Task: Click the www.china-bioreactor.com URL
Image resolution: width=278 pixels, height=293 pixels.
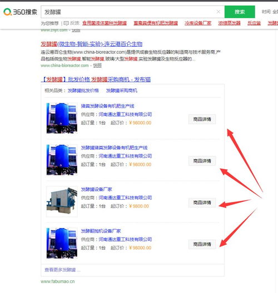Action: click(64, 65)
